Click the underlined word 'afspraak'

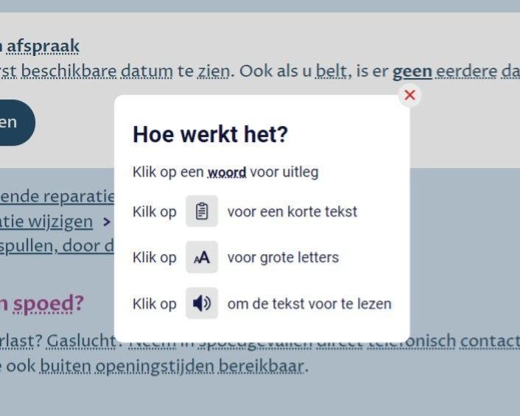tap(43, 46)
